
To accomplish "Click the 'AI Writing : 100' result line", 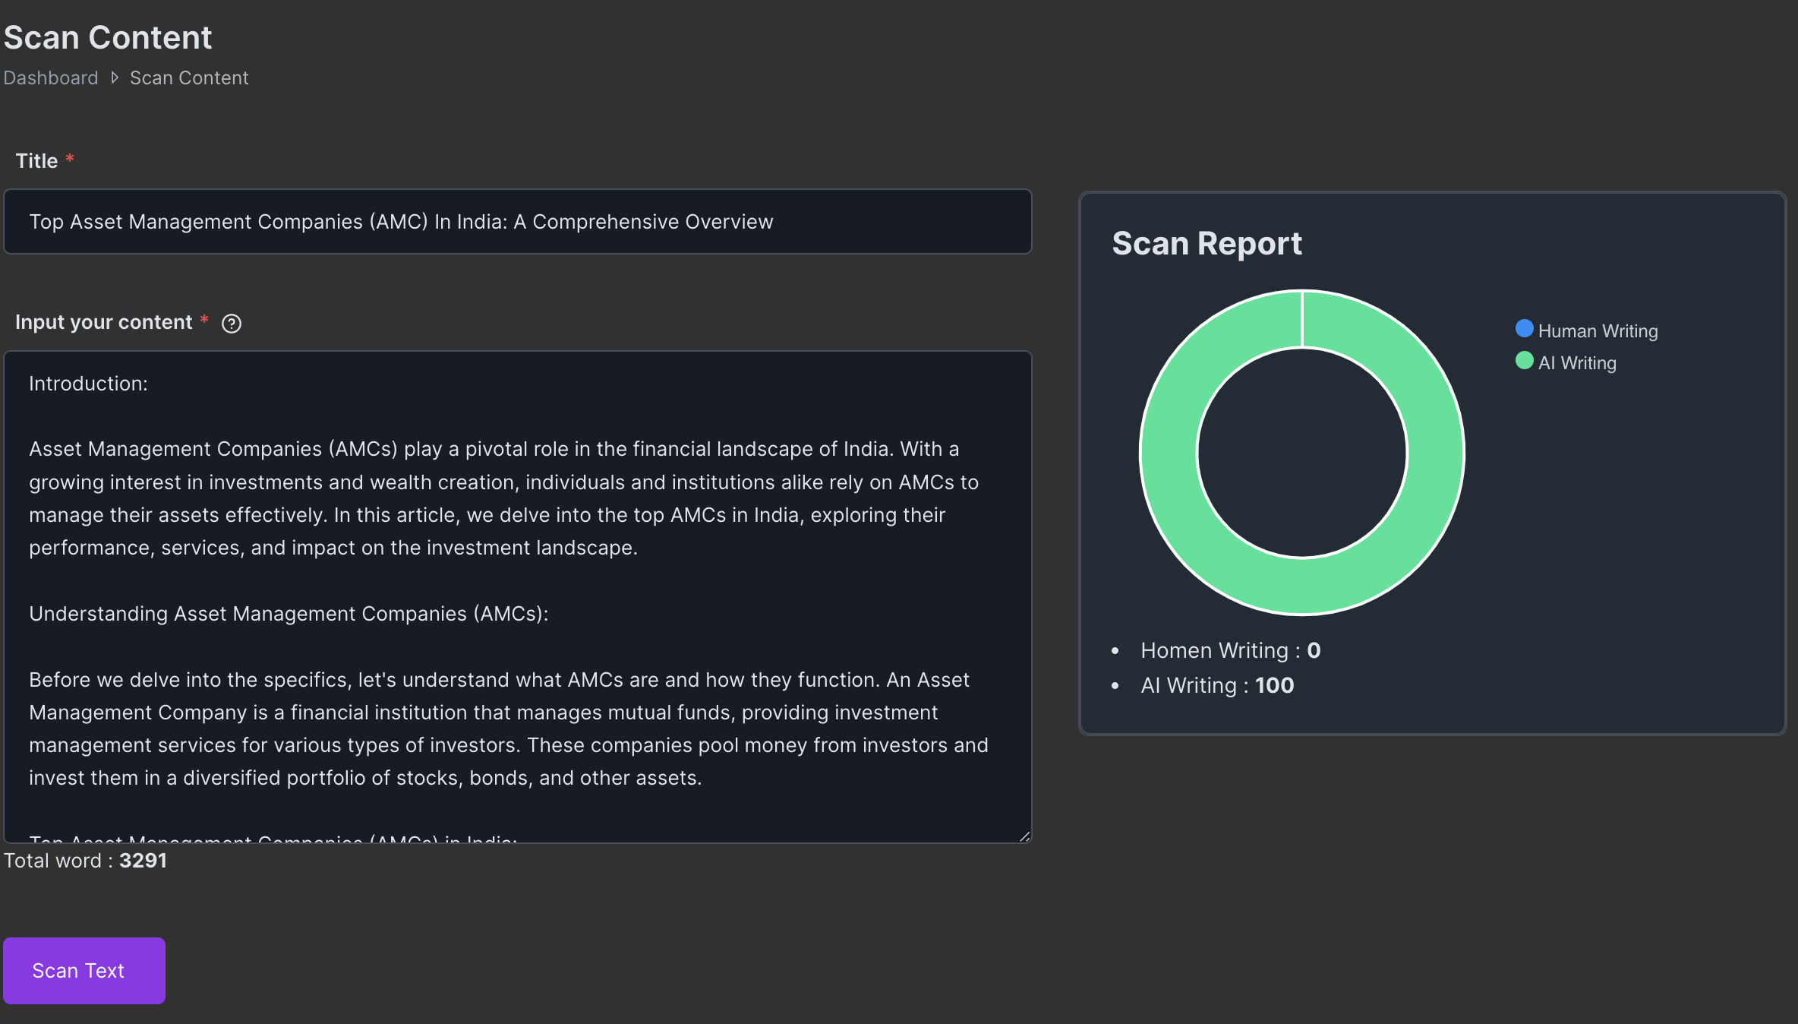I will (1217, 685).
